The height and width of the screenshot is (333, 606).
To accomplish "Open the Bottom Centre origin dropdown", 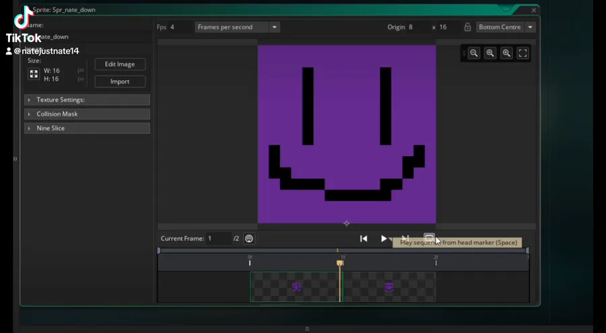I will click(506, 27).
